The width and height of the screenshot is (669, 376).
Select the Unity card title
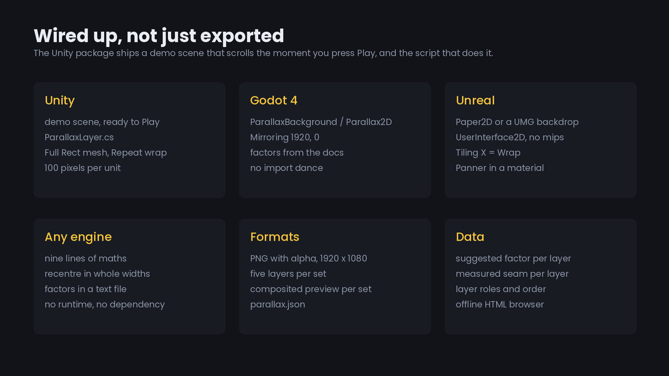point(60,100)
